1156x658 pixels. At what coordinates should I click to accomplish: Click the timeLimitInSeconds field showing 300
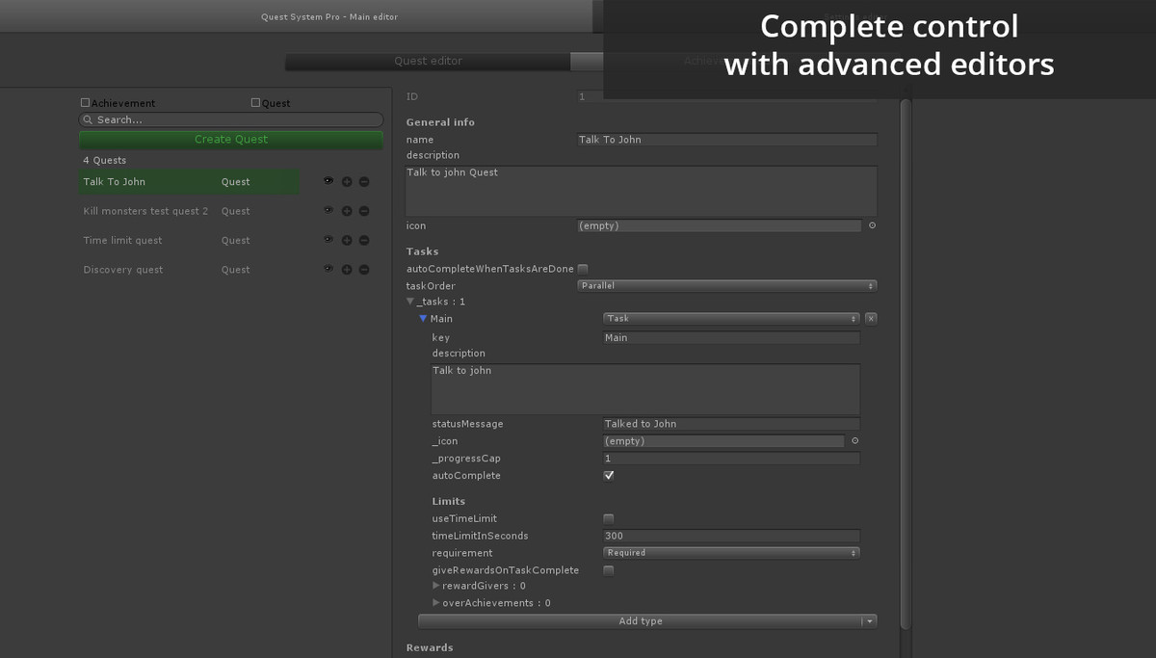coord(731,536)
